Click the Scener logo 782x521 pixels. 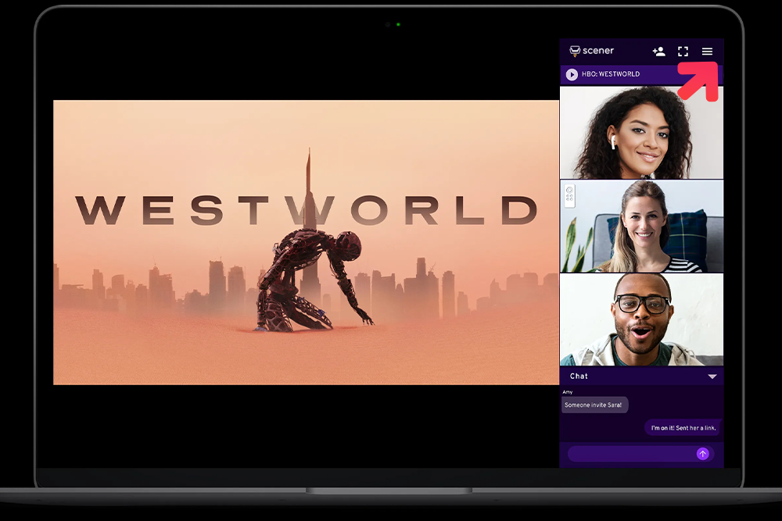tap(591, 51)
